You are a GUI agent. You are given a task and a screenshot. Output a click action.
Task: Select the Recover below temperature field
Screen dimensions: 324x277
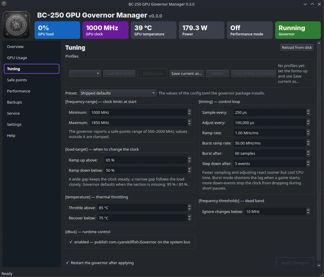144,218
